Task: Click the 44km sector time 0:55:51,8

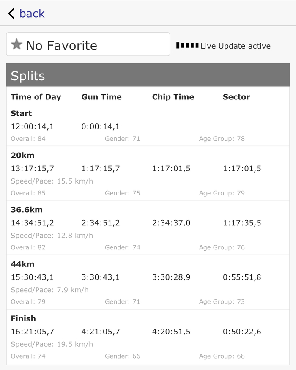Action: click(x=242, y=277)
